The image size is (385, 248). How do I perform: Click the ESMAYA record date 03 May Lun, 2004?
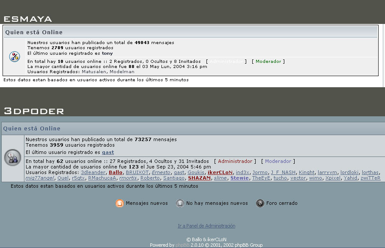[x=164, y=66]
